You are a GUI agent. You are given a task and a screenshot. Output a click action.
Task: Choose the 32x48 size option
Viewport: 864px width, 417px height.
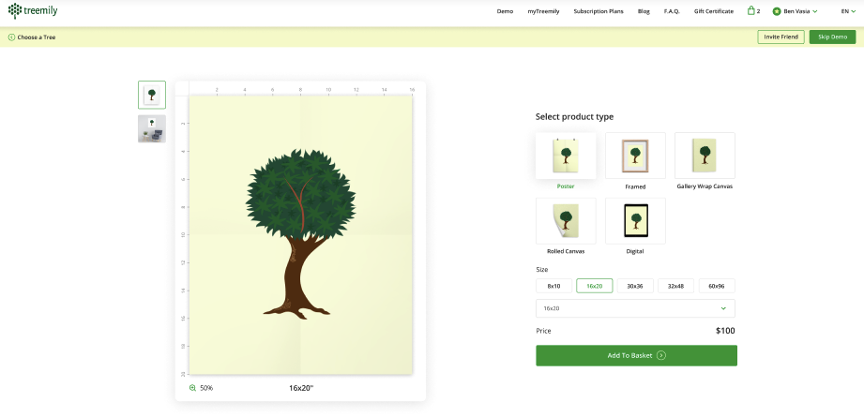(x=676, y=286)
